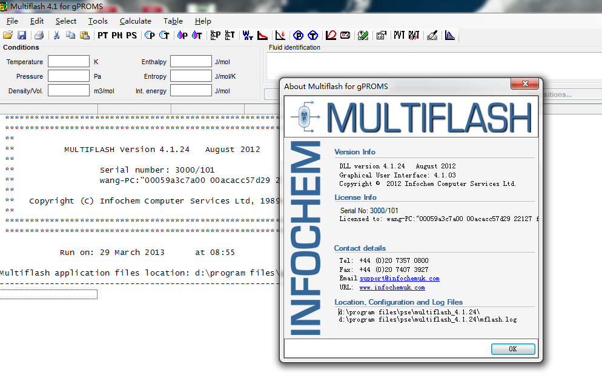The height and width of the screenshot is (387, 602).
Task: Open the Select menu
Action: [65, 21]
